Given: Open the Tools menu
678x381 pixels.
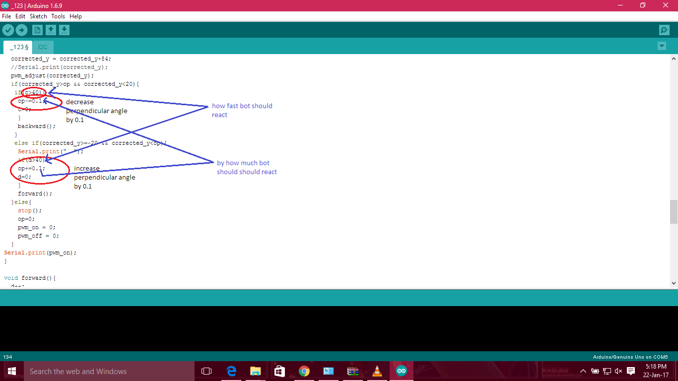Looking at the screenshot, I should (x=58, y=16).
